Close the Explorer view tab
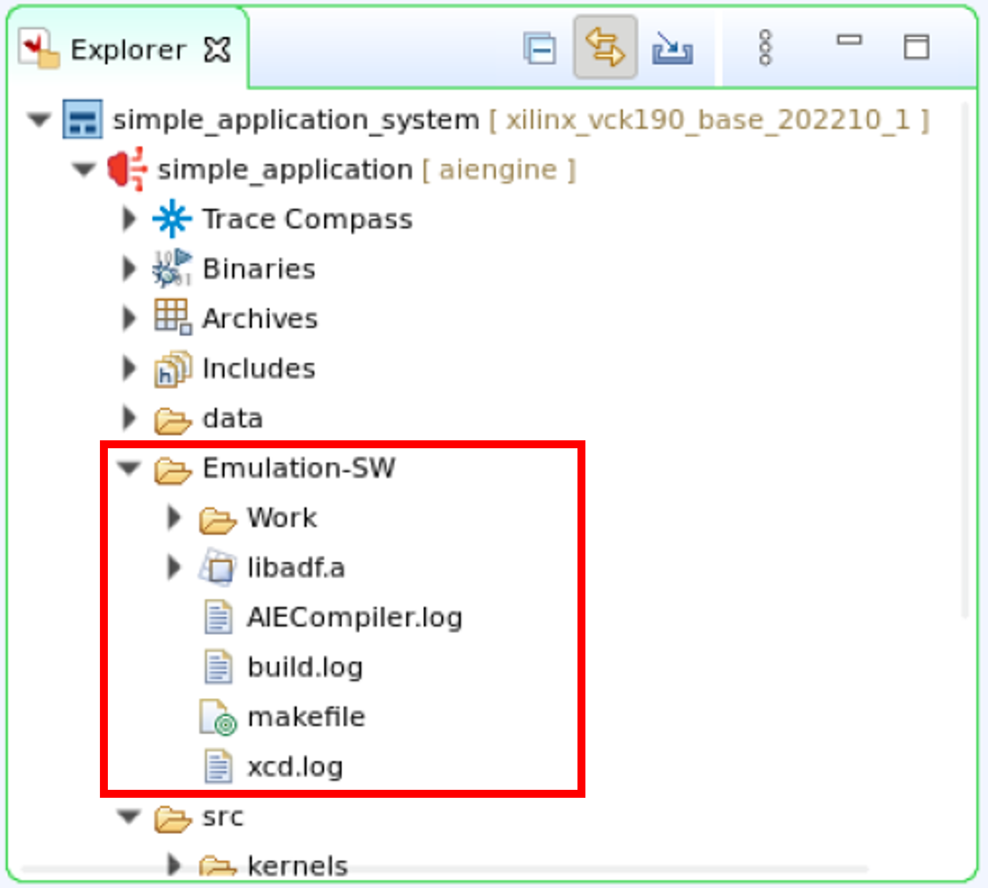Screen dimensions: 988x888 pos(217,50)
